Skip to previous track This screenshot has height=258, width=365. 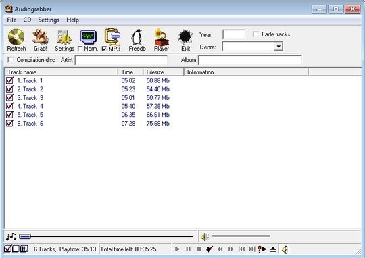pyautogui.click(x=241, y=249)
